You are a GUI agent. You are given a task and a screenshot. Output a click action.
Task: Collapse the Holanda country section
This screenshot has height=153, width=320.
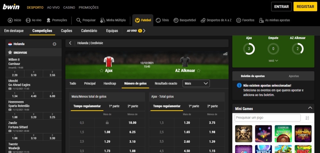click(x=54, y=44)
